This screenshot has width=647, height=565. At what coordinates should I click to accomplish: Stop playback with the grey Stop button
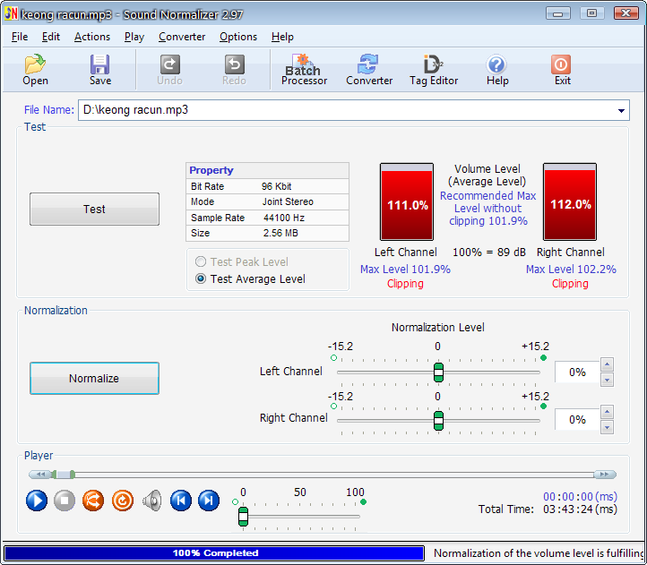click(x=65, y=501)
